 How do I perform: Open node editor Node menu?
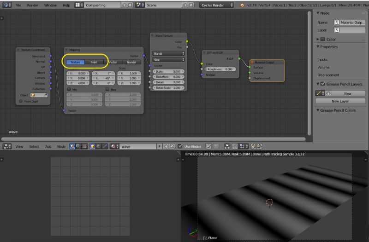pos(61,146)
